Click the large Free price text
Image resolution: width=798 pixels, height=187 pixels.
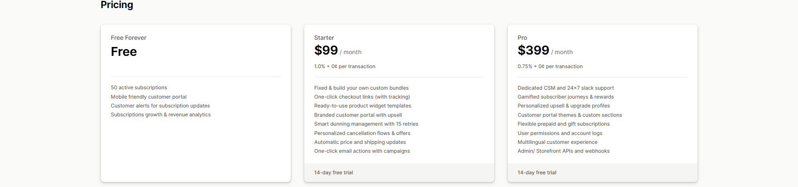[x=124, y=52]
